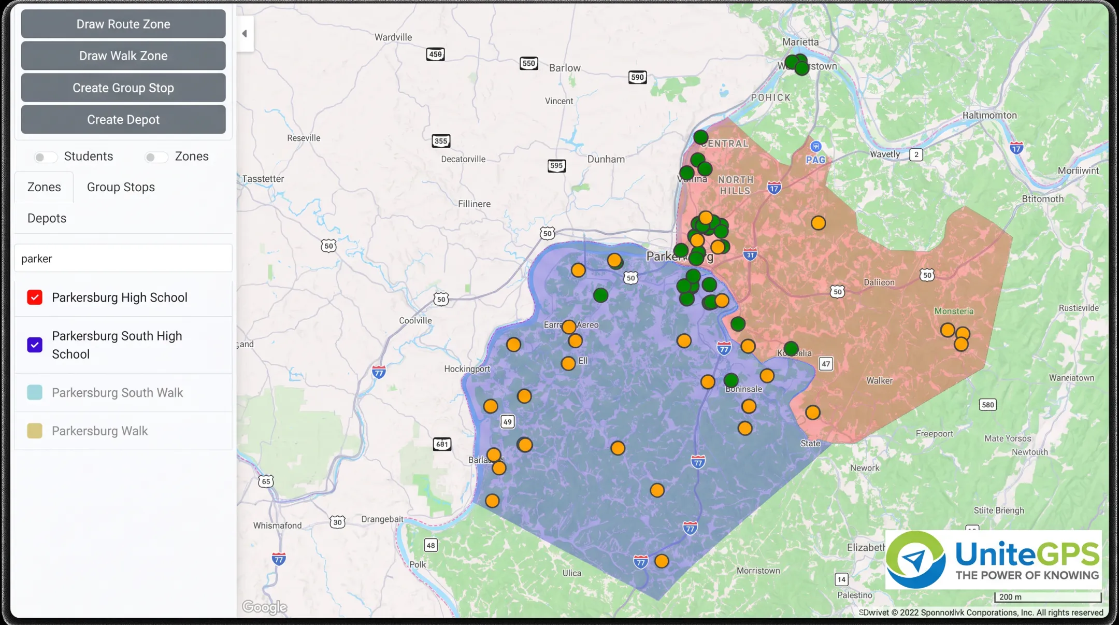Select the Create Depot button

pyautogui.click(x=123, y=119)
